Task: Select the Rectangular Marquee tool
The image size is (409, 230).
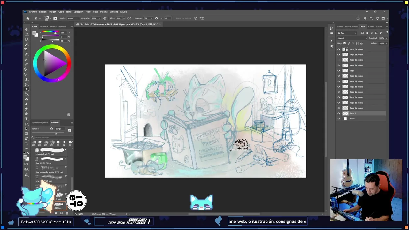Action: pos(26,34)
